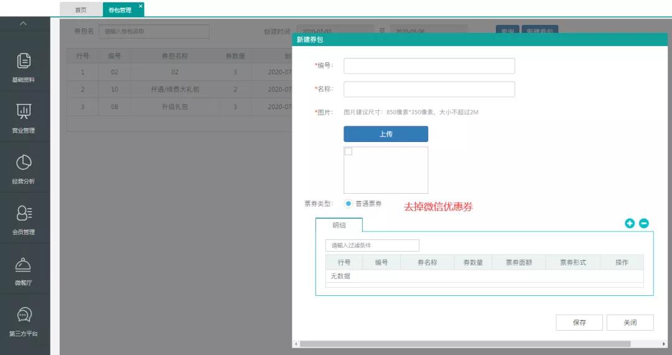Screen dimensions: 672x355
Task: Click right arrow of dialog horizontal scrollbar
Action: 663,344
